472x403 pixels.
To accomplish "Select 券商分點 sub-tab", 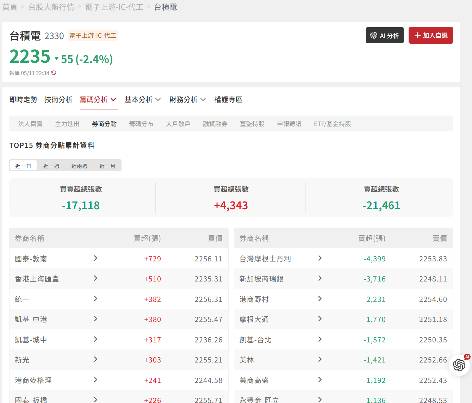I will pos(104,124).
